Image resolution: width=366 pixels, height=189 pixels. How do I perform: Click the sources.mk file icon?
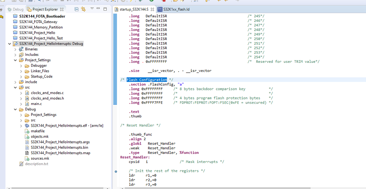[27, 159]
